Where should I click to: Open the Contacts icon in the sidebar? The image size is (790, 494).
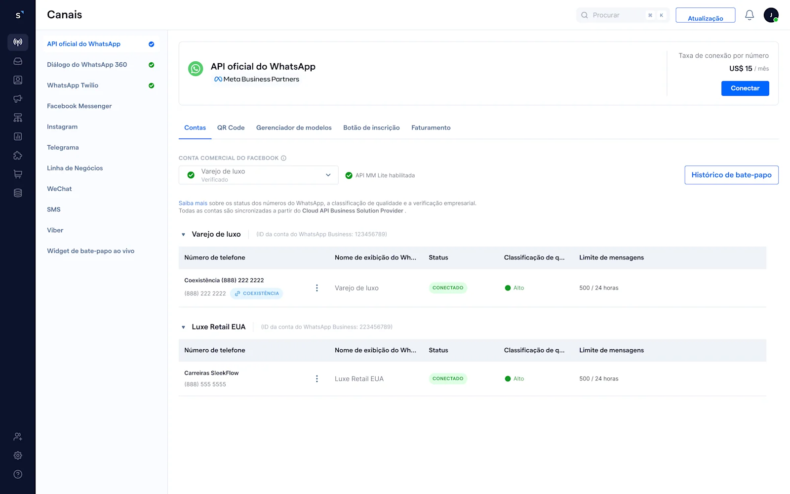pyautogui.click(x=18, y=80)
